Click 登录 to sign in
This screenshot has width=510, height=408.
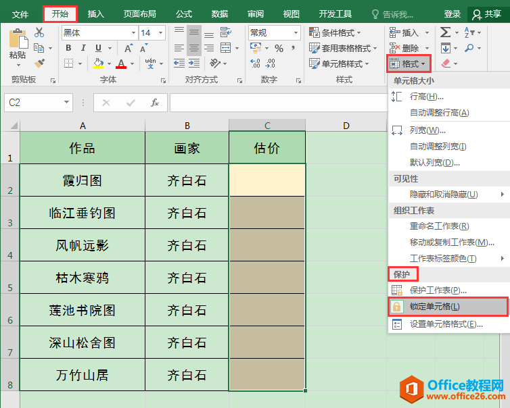453,14
